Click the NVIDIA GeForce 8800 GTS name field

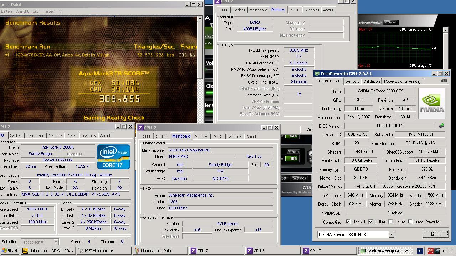click(x=380, y=91)
